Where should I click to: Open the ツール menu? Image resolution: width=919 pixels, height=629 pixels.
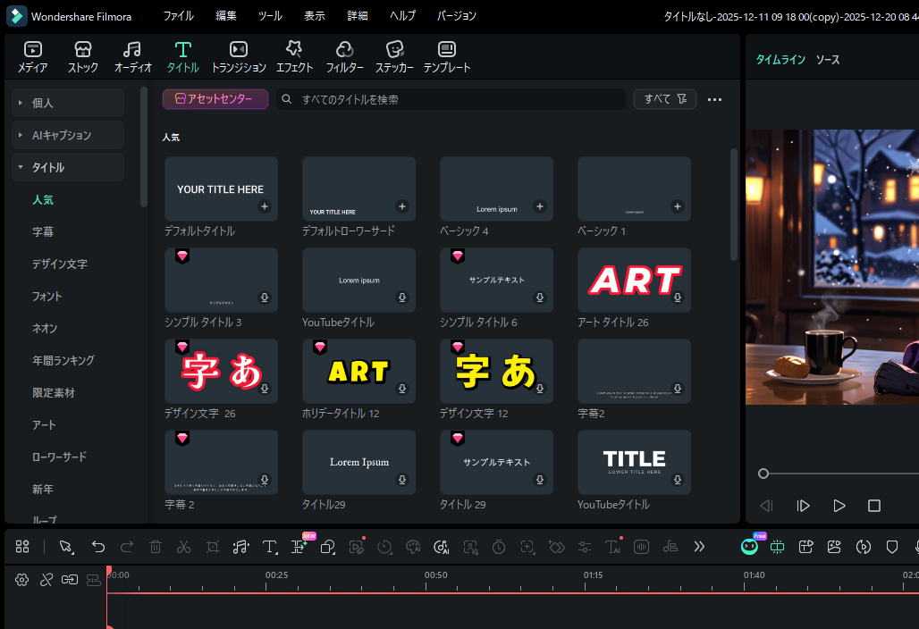tap(270, 16)
